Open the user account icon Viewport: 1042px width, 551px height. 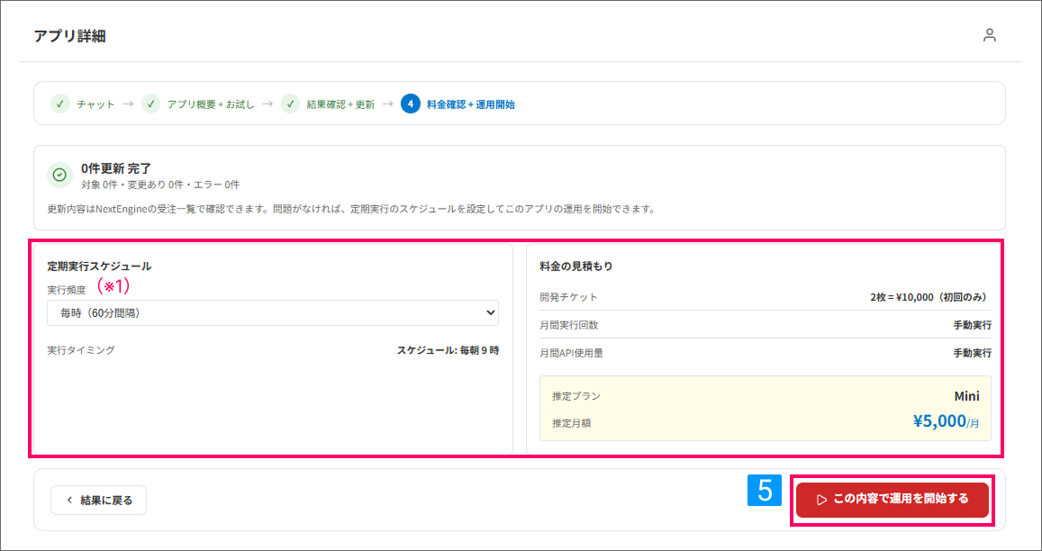990,35
